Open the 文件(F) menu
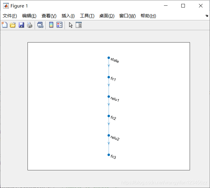 pos(10,16)
